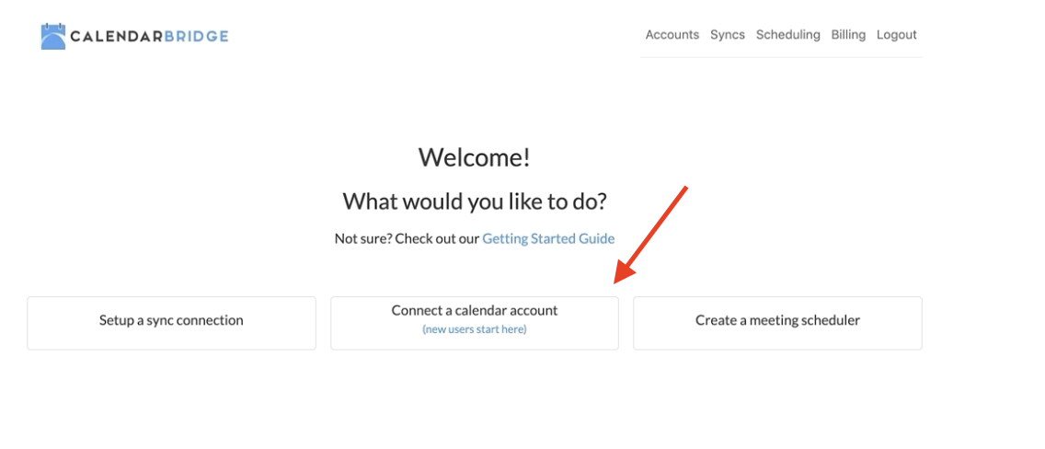Select Connect a calendar account button
The height and width of the screenshot is (449, 1045).
[475, 323]
